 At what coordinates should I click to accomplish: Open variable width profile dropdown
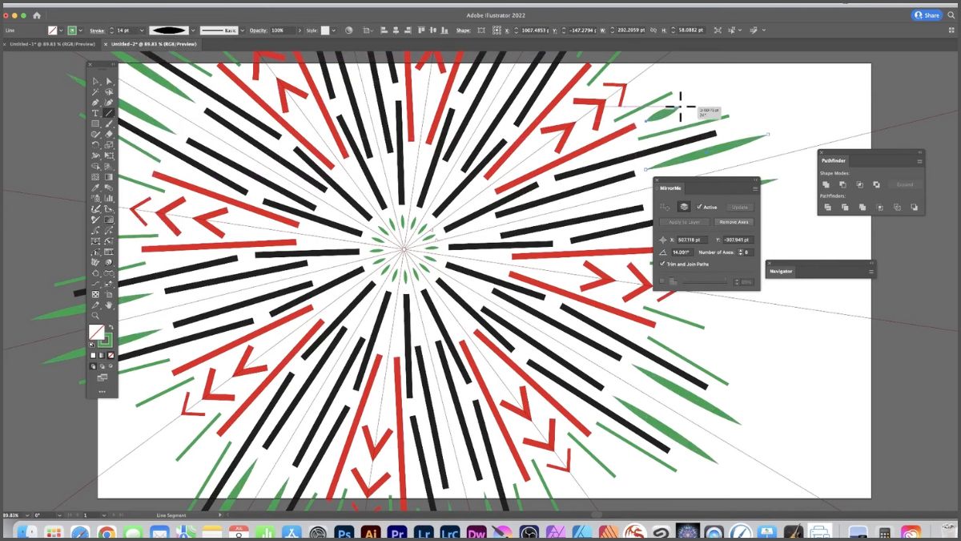(x=194, y=30)
